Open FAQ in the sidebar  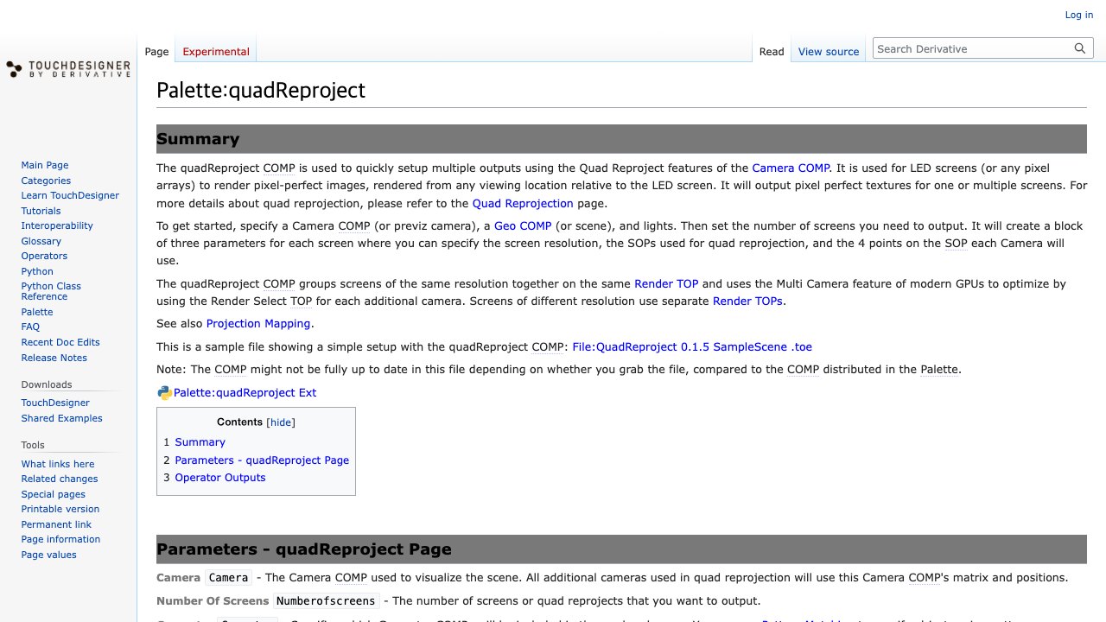coord(30,327)
